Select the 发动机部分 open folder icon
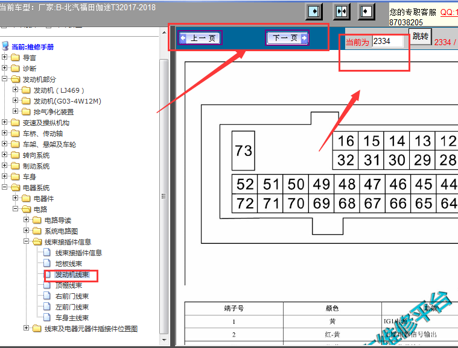Image resolution: width=458 pixels, height=348 pixels. coord(15,79)
